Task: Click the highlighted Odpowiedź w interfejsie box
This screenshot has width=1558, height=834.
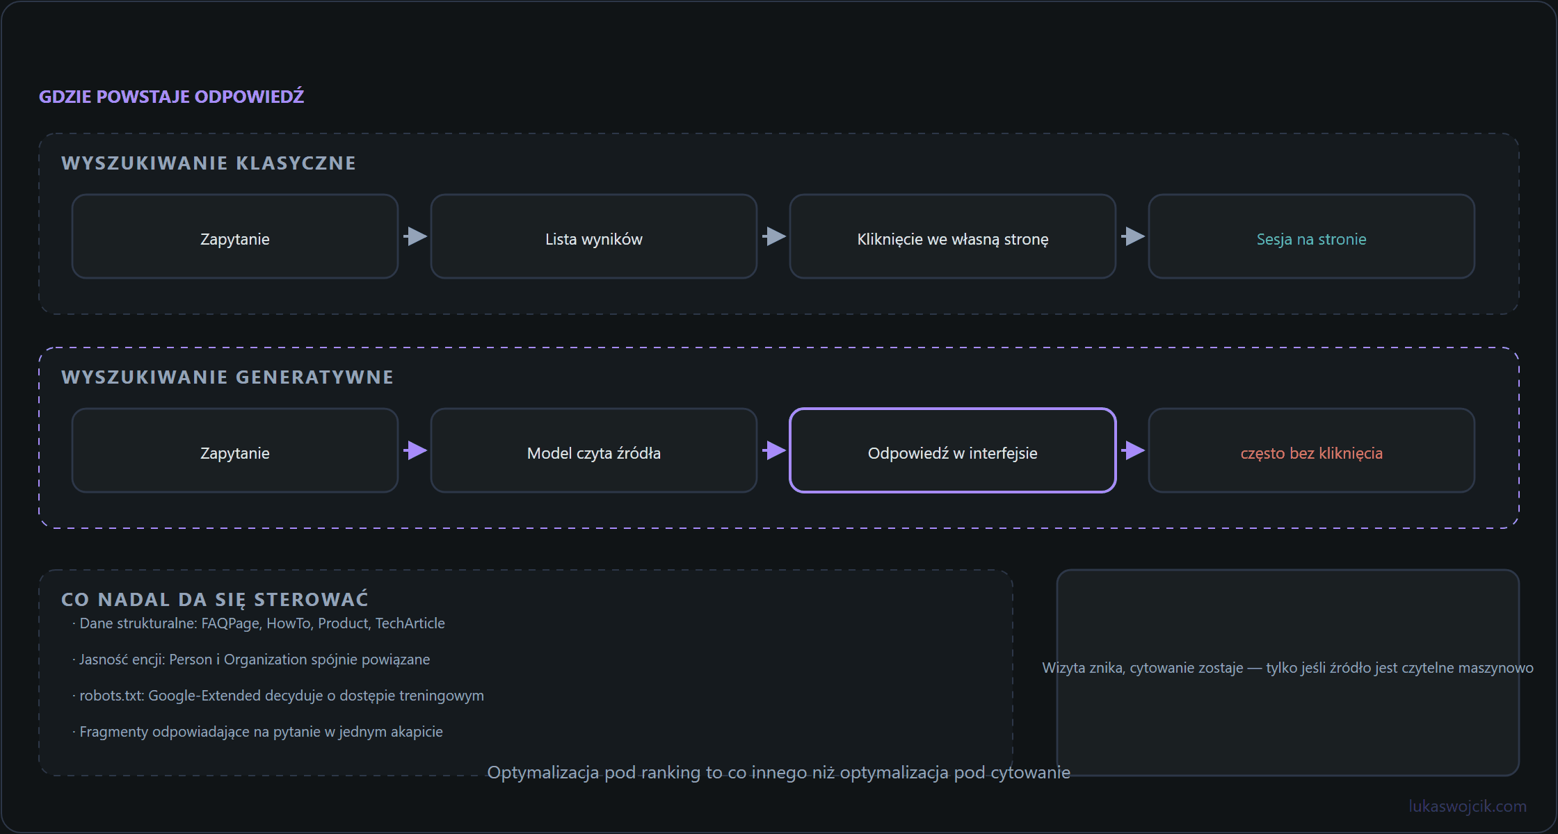Action: (x=953, y=450)
